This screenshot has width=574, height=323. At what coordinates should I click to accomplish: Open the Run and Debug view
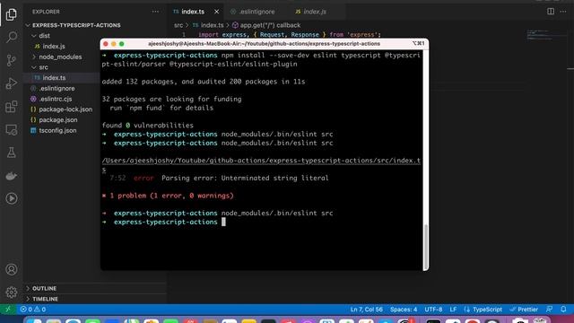pos(12,83)
